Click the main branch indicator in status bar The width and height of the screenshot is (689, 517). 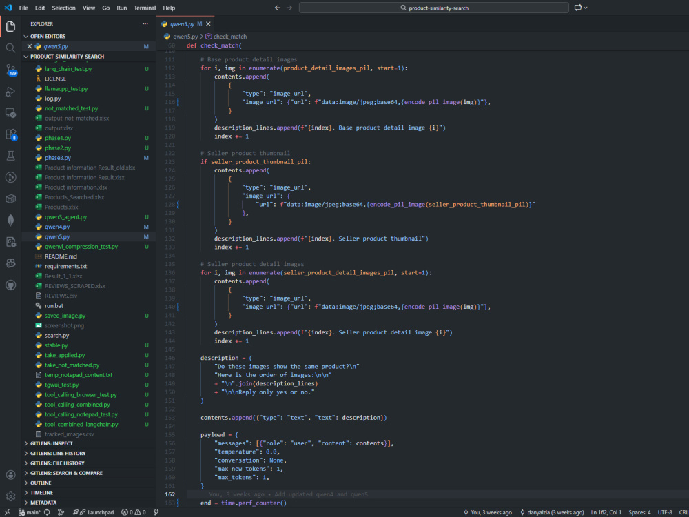click(x=30, y=512)
